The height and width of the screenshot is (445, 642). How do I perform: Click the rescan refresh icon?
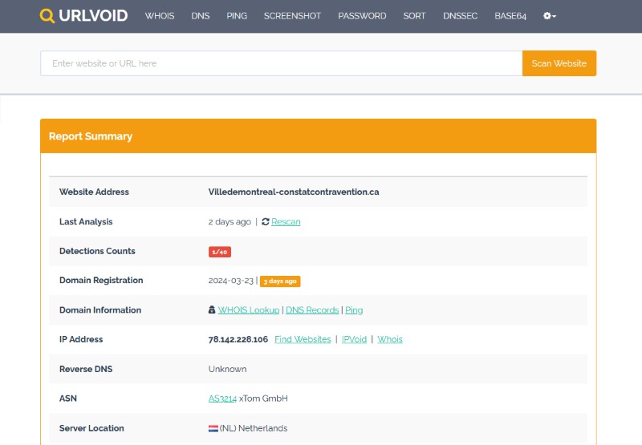(x=266, y=221)
